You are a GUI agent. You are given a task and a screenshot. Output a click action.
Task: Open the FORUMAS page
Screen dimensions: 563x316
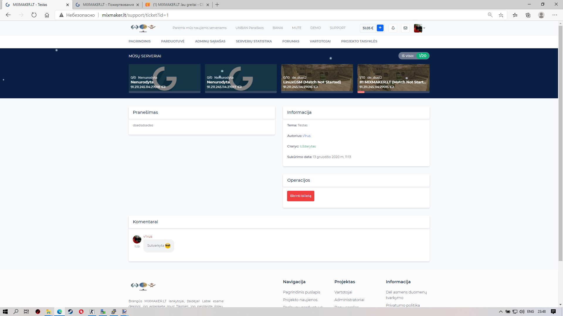click(291, 41)
